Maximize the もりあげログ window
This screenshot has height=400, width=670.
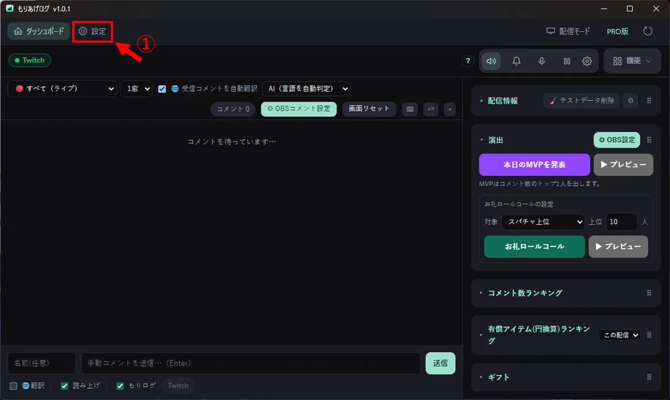pos(630,9)
